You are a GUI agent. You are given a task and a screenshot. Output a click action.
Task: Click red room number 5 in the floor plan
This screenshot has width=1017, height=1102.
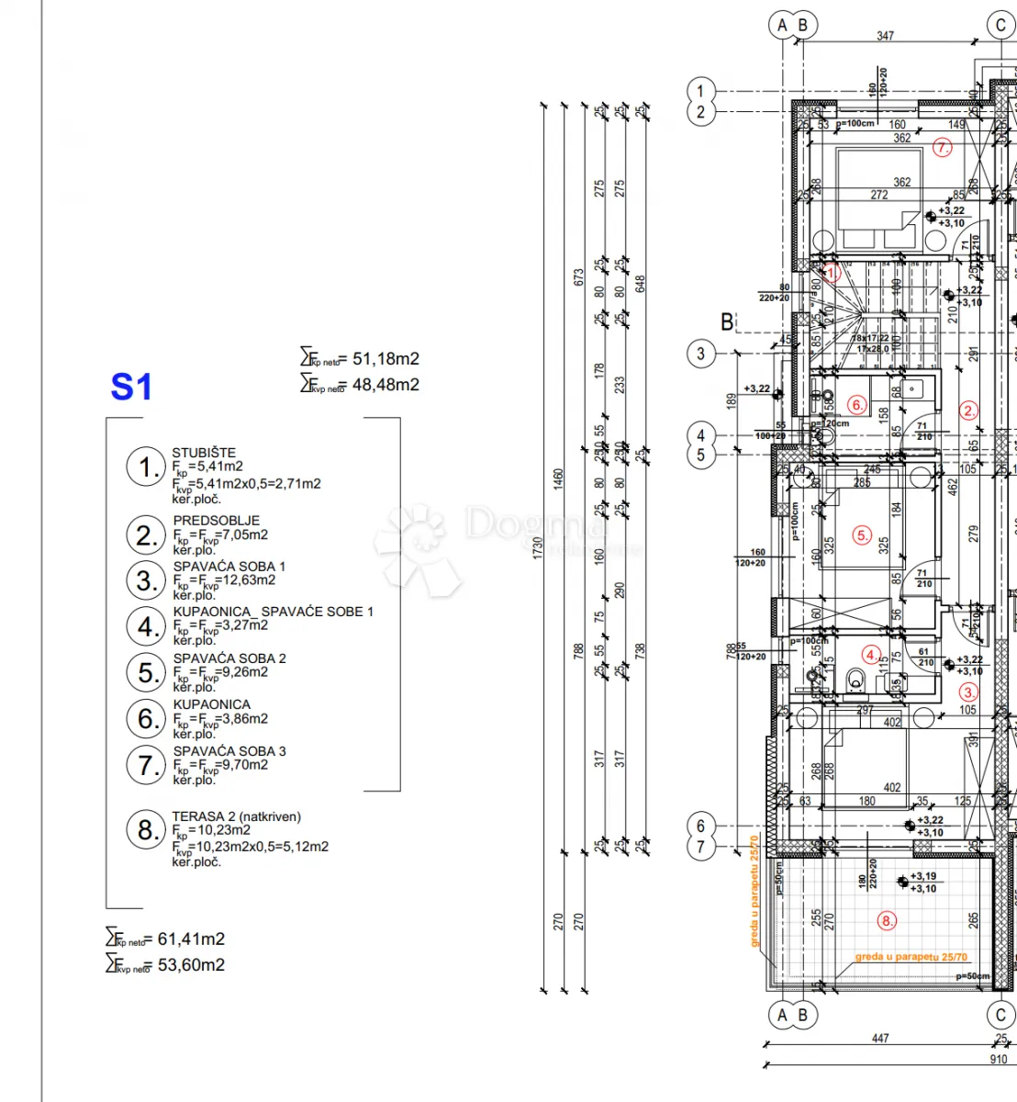[x=861, y=534]
